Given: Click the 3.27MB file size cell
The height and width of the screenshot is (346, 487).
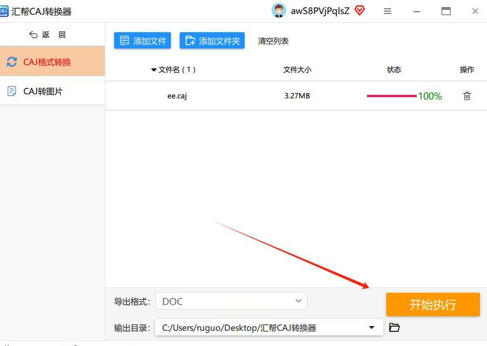Looking at the screenshot, I should click(x=297, y=95).
